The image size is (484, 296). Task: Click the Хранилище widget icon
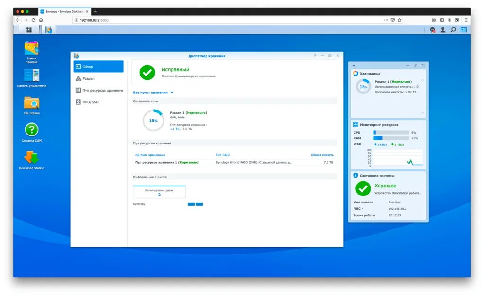coord(355,73)
